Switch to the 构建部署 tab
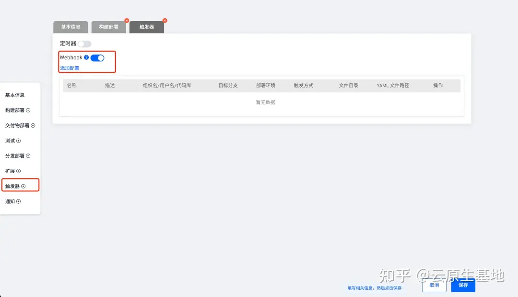The height and width of the screenshot is (297, 518). tap(108, 27)
